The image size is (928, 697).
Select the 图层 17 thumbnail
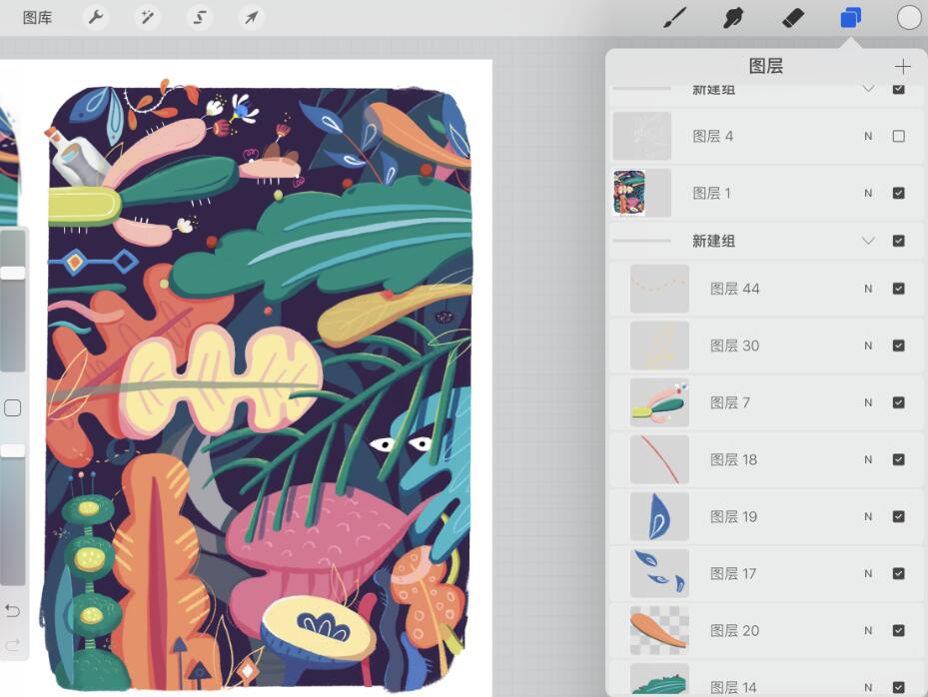(660, 573)
